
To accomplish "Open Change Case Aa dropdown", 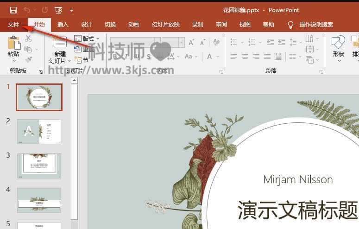I will coord(190,57).
